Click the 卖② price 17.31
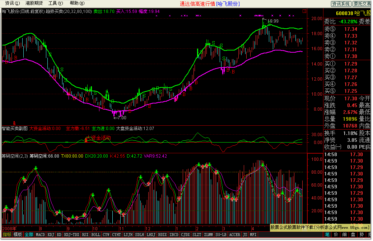373x241 pixels. 351,49
